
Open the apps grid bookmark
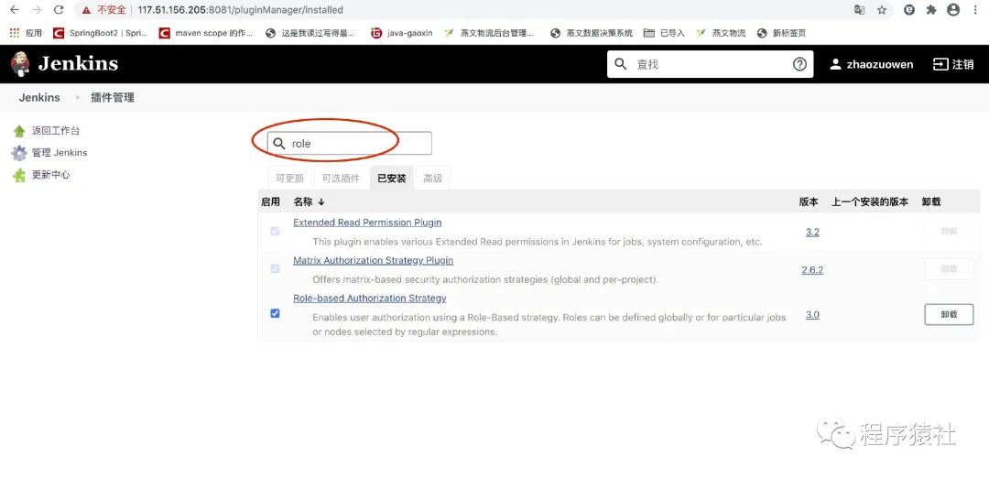tap(26, 33)
